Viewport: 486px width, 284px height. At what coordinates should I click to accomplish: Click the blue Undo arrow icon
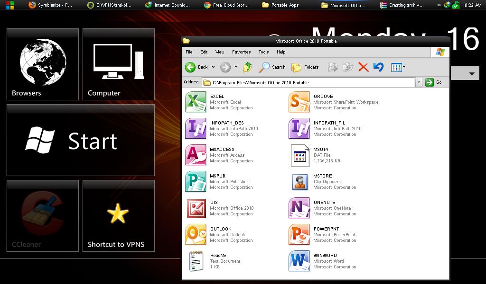[378, 67]
